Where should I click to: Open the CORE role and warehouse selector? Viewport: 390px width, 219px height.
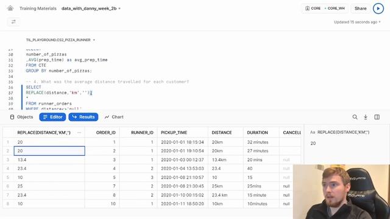click(x=325, y=9)
